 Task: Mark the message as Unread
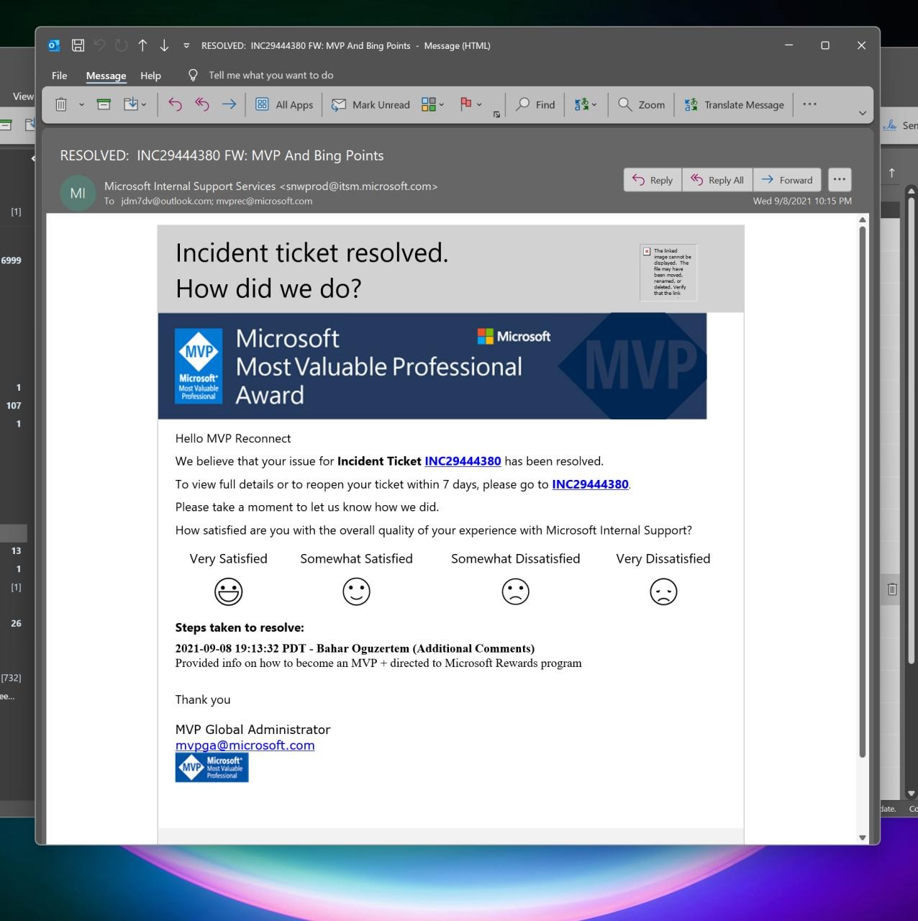[371, 104]
